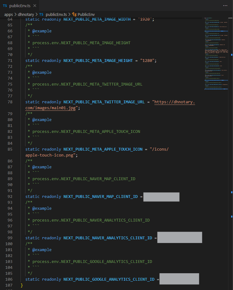The image size is (233, 290).
Task: Place cursor on NEXT_PUBLIC_GOOGLE_ANALYTICS_CLIENT_ID on line 106
Action: 109,279
